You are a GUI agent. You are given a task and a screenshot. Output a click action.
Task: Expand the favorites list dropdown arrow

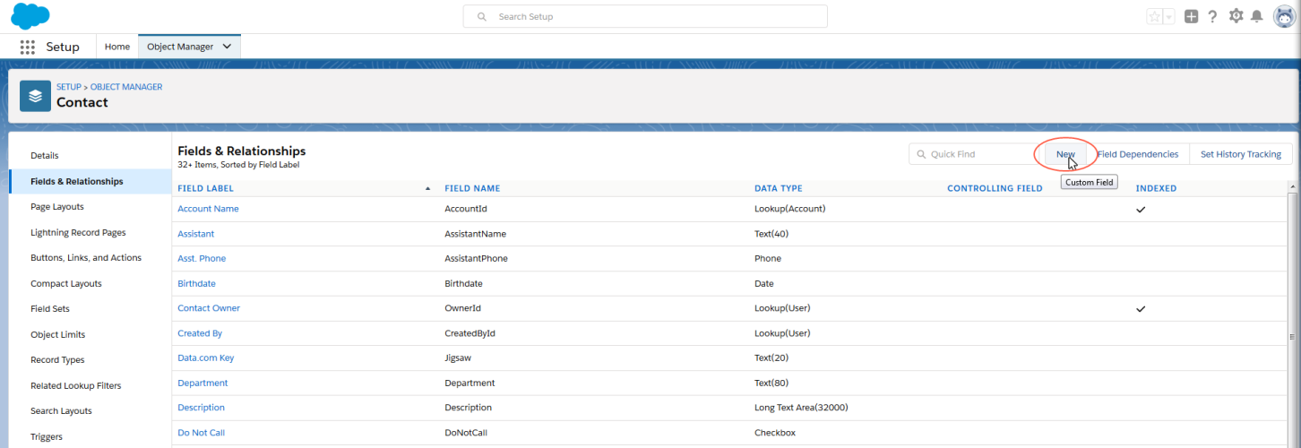(1169, 16)
